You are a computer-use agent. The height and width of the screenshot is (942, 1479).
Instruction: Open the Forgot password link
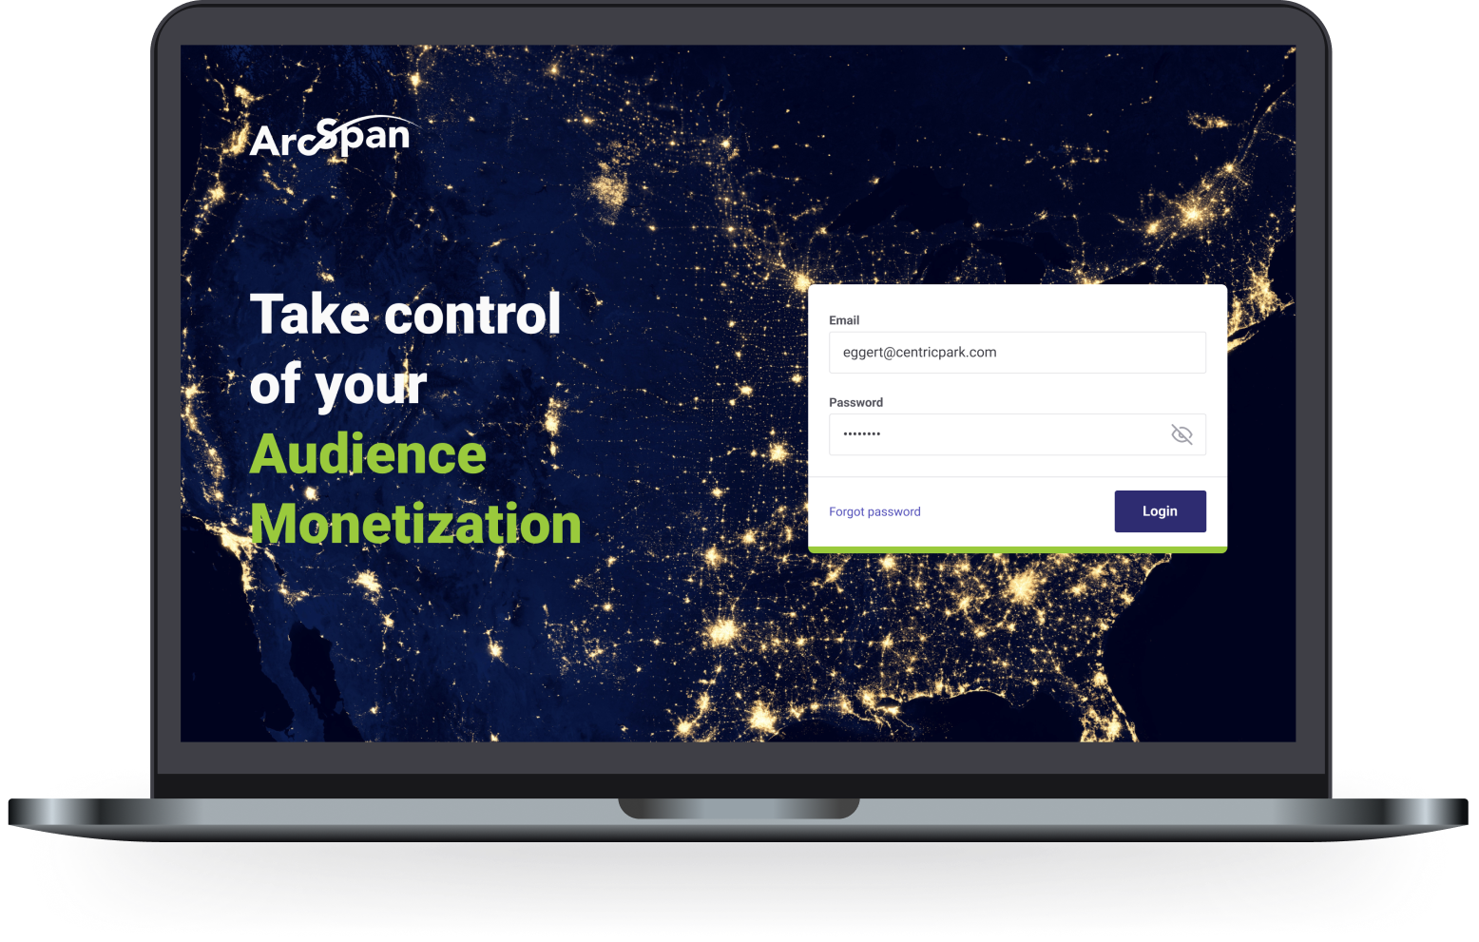click(874, 511)
